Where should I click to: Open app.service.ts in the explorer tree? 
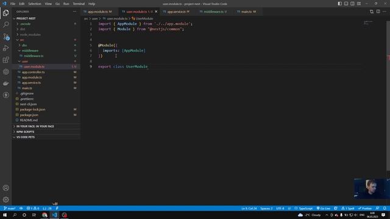click(46, 83)
